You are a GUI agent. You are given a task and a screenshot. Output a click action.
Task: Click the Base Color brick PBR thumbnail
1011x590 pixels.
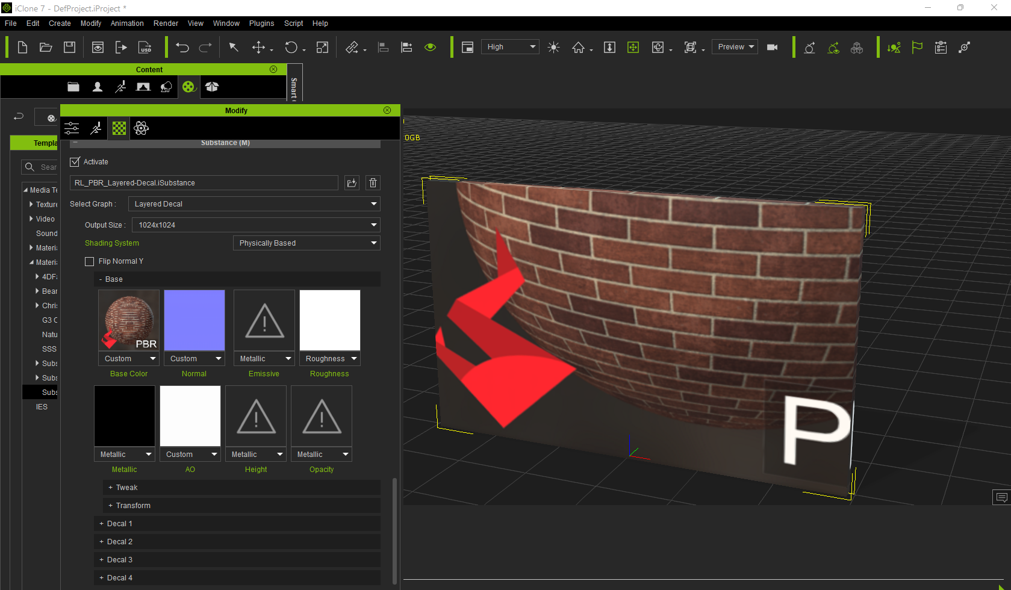[x=129, y=320]
